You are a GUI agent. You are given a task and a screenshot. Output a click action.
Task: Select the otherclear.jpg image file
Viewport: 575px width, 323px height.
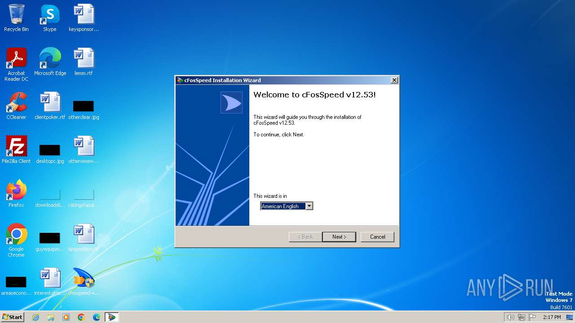click(84, 110)
